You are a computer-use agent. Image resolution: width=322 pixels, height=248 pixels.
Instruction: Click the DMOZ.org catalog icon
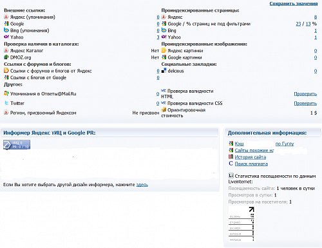[6, 57]
